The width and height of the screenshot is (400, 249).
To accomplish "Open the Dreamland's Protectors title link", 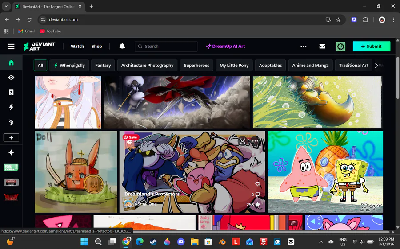I will (152, 194).
